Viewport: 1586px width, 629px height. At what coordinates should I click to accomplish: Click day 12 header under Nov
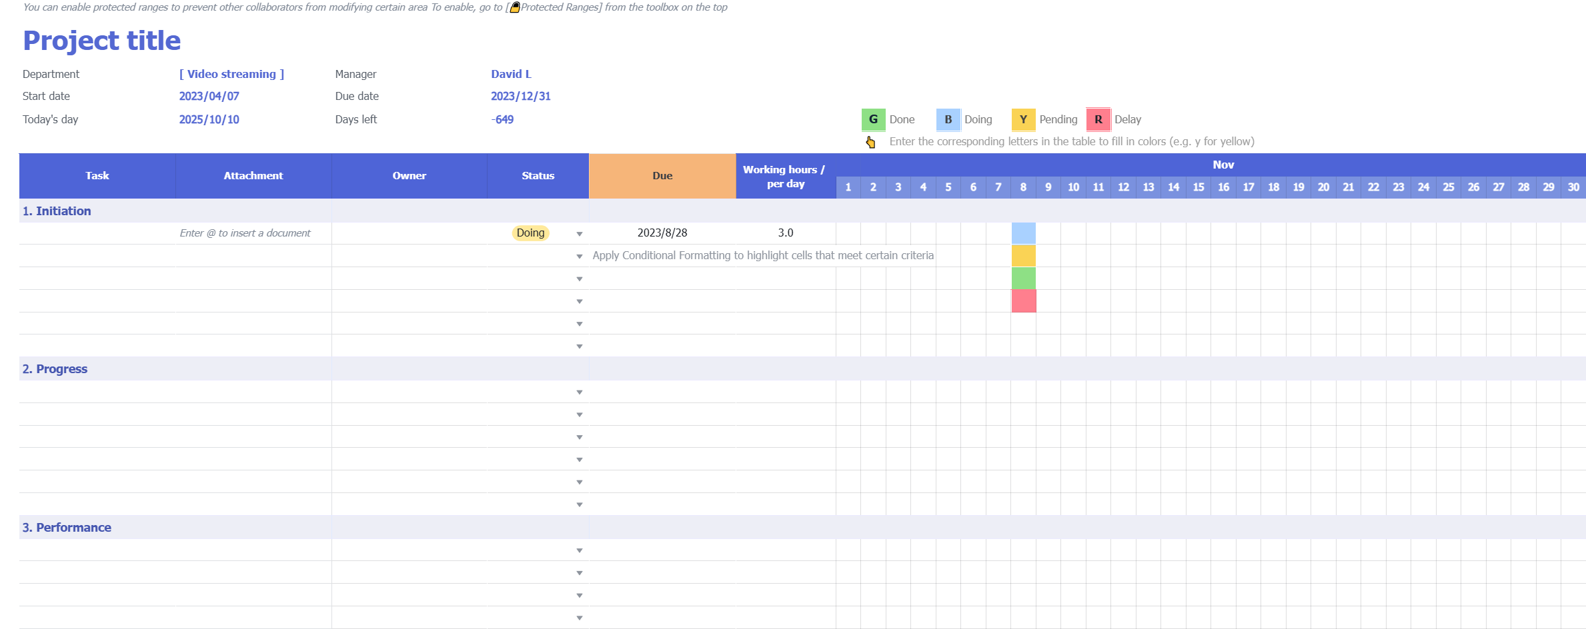1123,187
